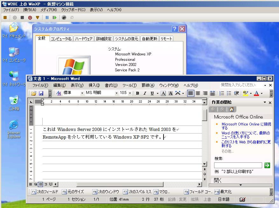Open the Word 書式(O) menu
Viewport: 279px width, 208px height.
[x=111, y=85]
